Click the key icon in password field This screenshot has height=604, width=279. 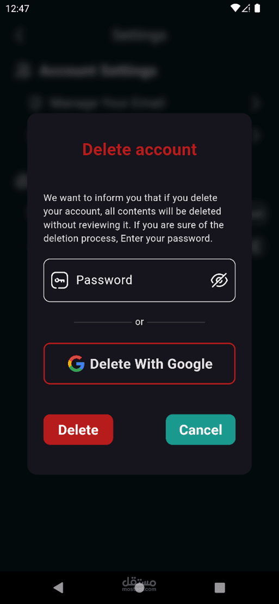pyautogui.click(x=60, y=280)
